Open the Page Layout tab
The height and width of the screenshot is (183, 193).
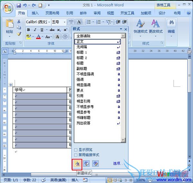pyautogui.click(x=52, y=13)
